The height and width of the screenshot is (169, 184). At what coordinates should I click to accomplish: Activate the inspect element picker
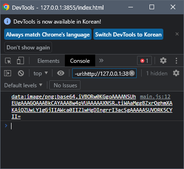point(8,60)
